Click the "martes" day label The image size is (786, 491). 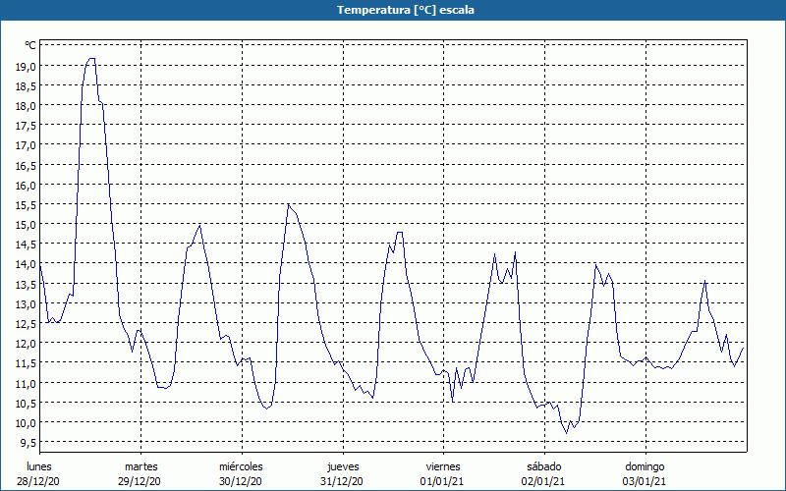coord(141,466)
